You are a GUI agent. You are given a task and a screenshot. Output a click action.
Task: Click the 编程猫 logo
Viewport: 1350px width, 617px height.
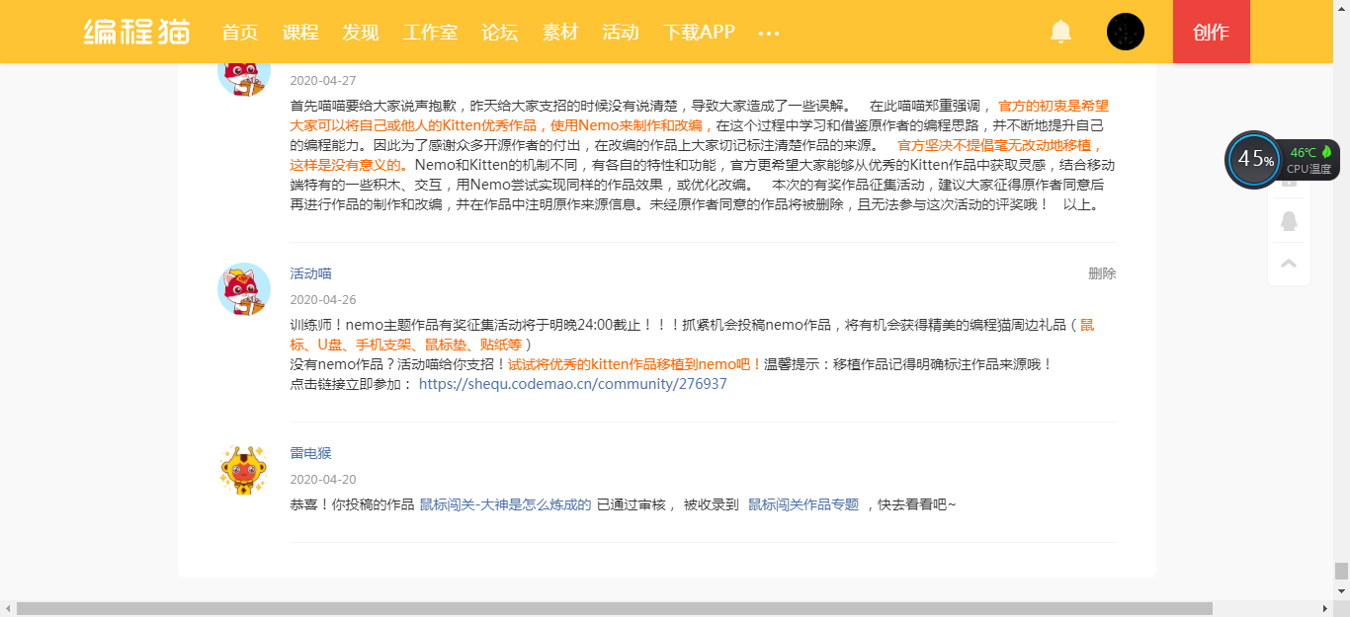(136, 32)
